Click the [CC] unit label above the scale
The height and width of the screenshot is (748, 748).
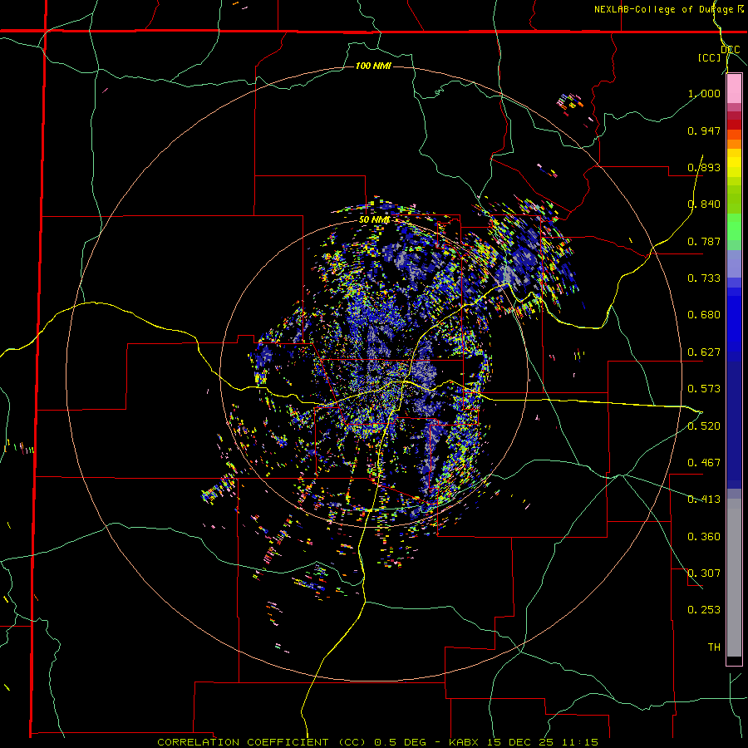point(710,57)
